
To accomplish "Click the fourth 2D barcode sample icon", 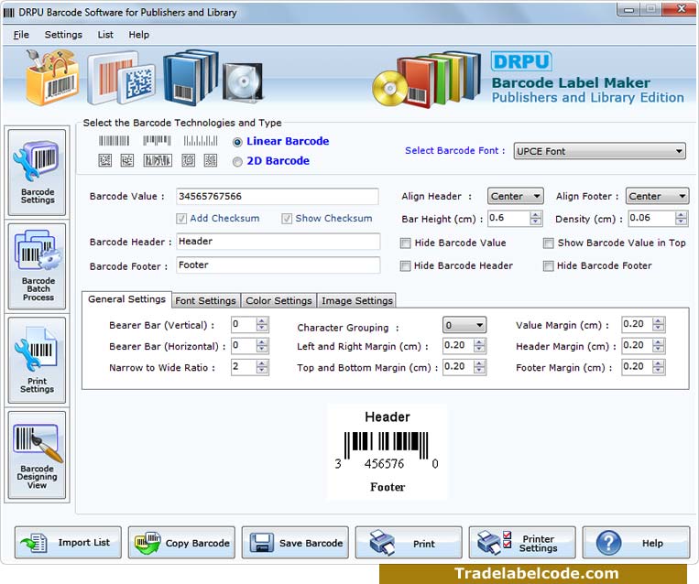I will (188, 160).
